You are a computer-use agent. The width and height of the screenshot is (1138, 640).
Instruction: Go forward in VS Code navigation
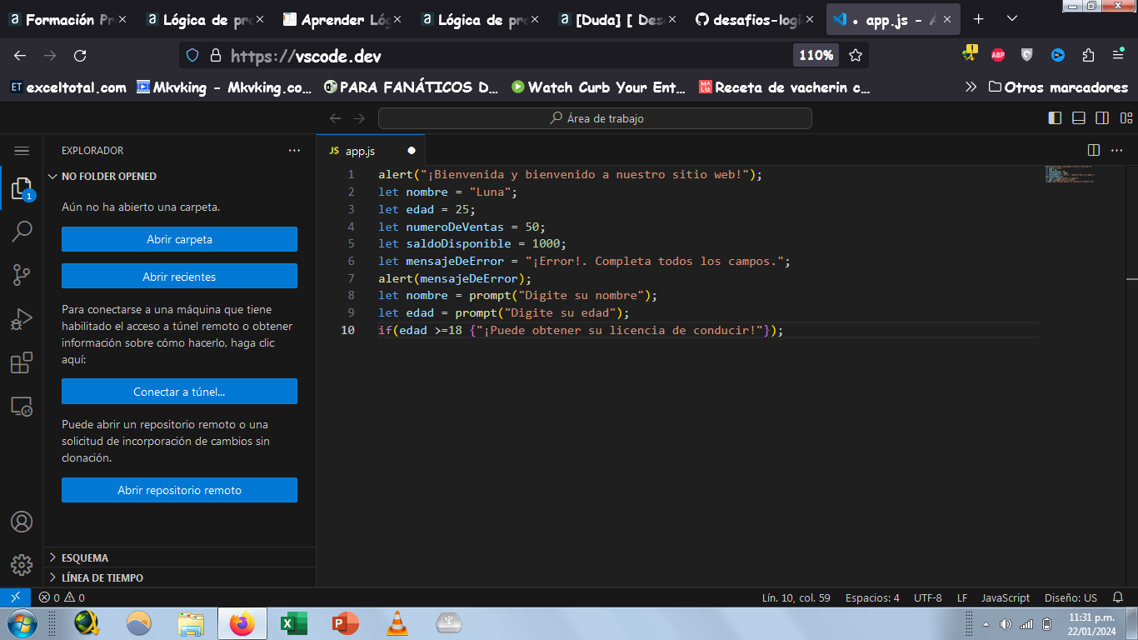[x=359, y=118]
